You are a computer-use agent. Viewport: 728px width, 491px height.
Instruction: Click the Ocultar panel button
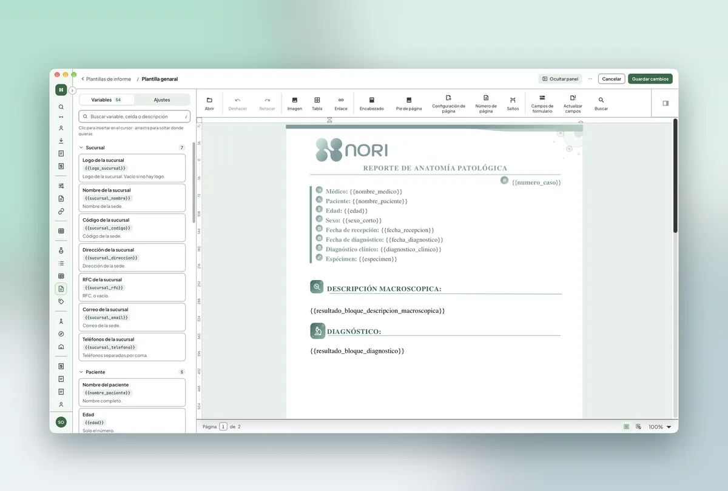coord(560,79)
